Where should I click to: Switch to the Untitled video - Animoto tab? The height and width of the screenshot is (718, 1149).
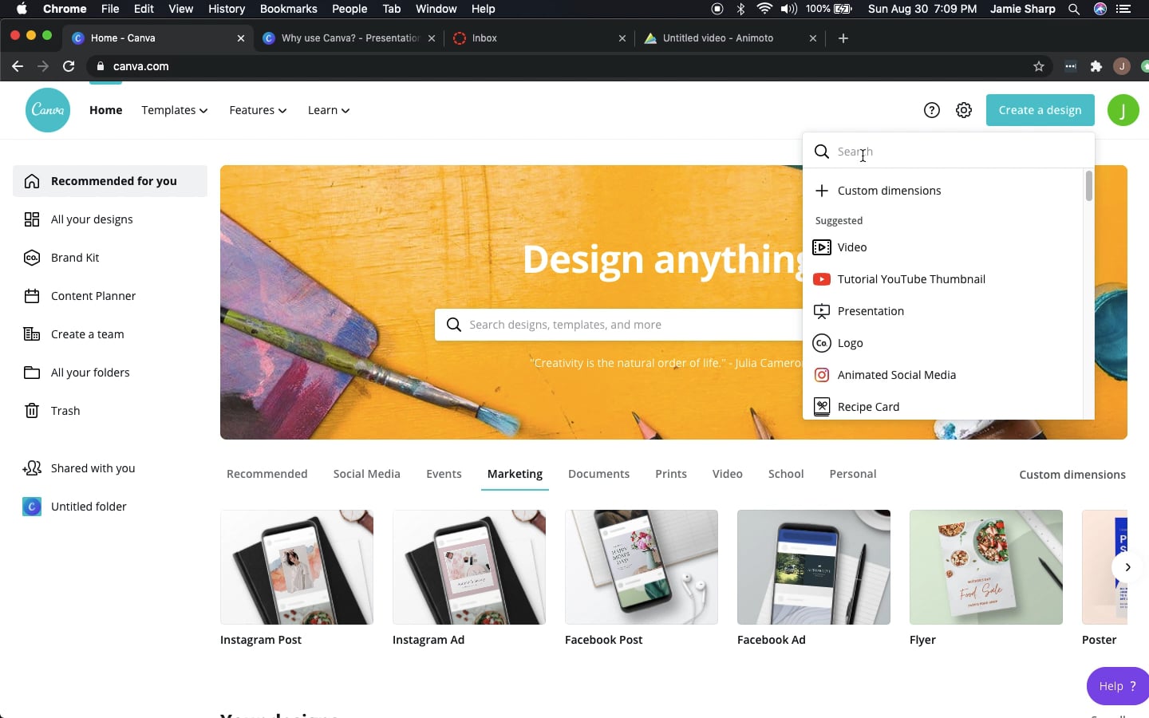point(731,38)
